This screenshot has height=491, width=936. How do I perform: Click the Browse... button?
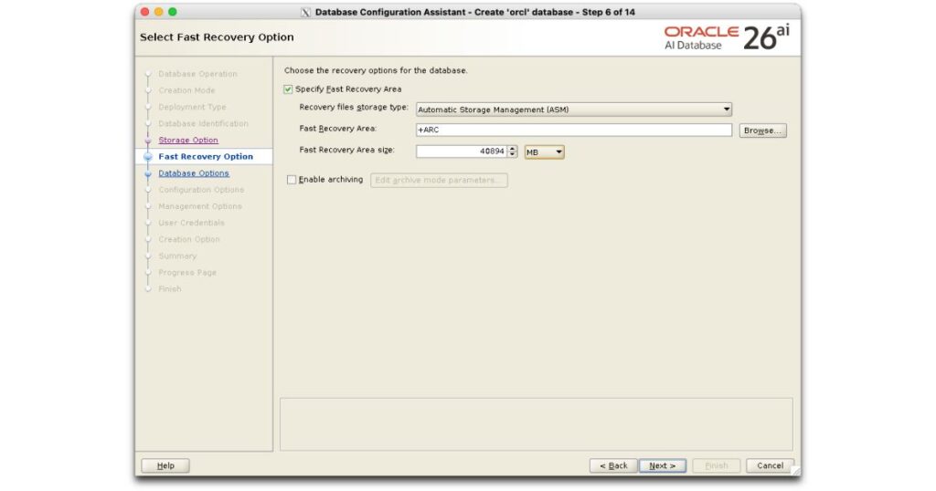[x=762, y=131]
